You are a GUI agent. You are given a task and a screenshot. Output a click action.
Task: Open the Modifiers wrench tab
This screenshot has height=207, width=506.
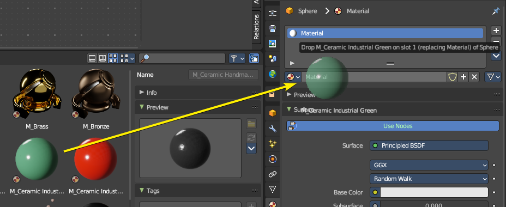[273, 129]
